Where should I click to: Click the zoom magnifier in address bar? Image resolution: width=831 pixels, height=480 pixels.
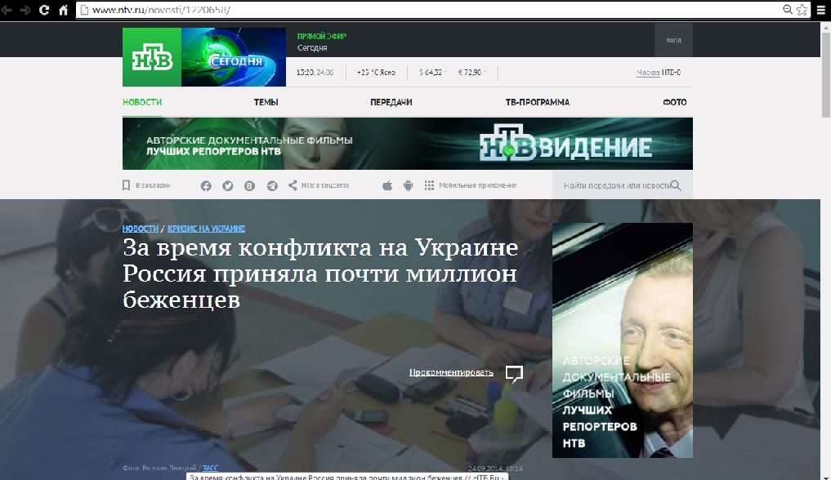(788, 10)
